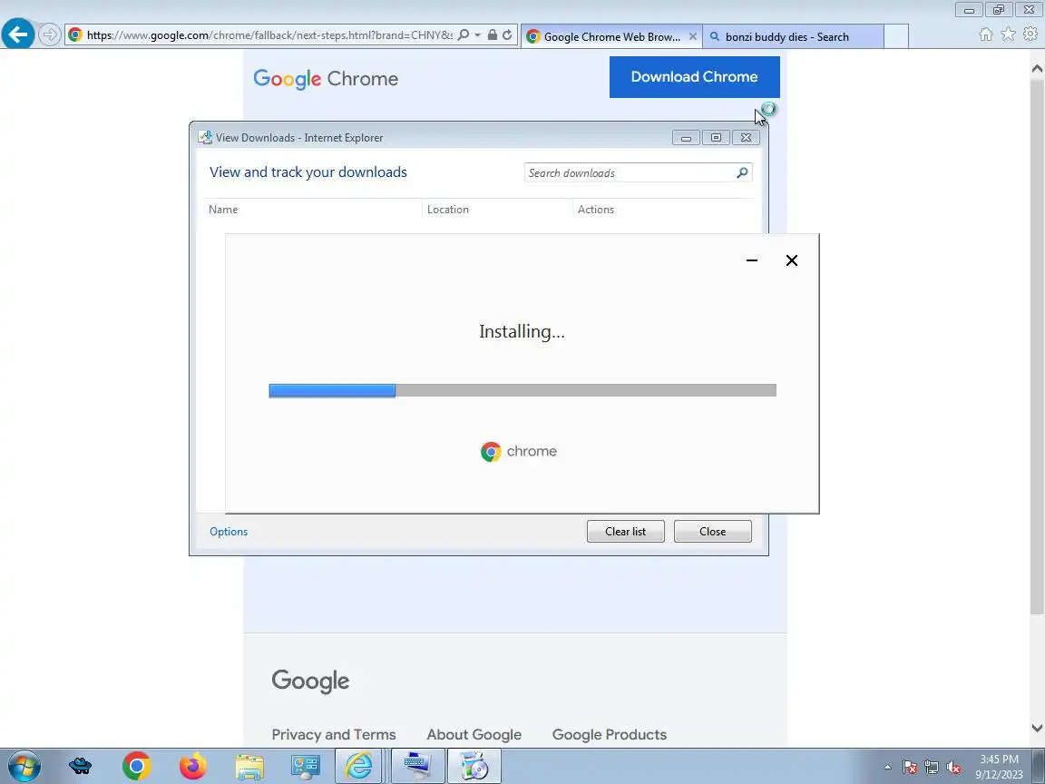Click the IE forward arrow button

tap(49, 34)
